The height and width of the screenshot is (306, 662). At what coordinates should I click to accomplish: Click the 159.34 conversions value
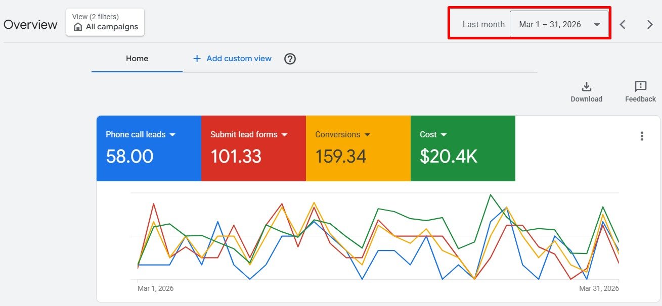point(341,157)
